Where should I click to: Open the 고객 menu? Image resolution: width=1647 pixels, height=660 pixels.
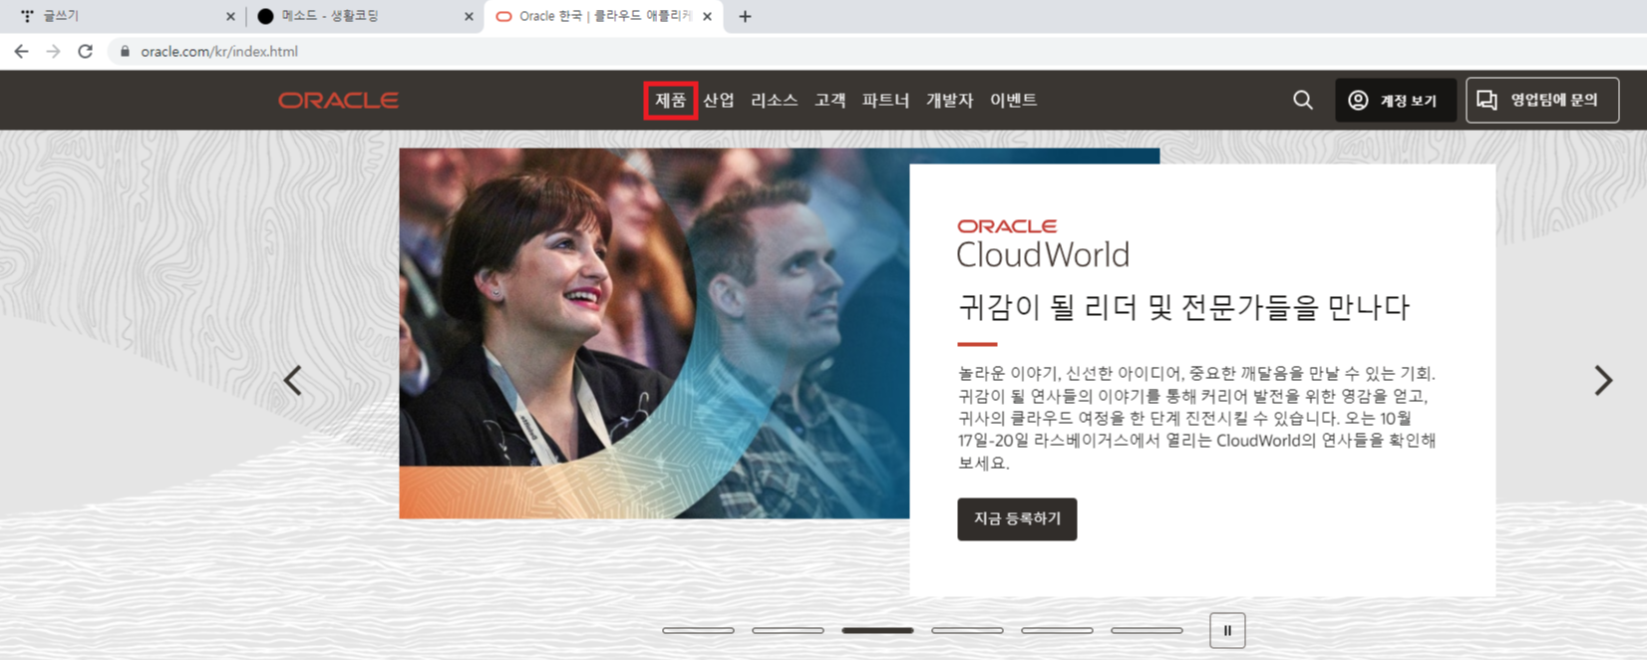[830, 100]
